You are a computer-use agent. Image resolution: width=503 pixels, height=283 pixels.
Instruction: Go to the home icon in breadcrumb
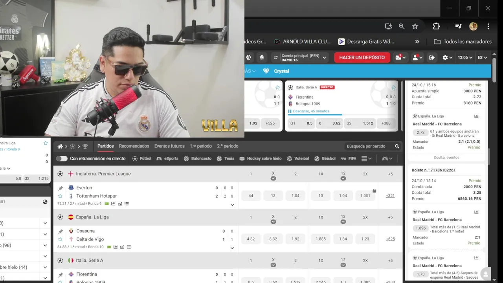(x=60, y=146)
